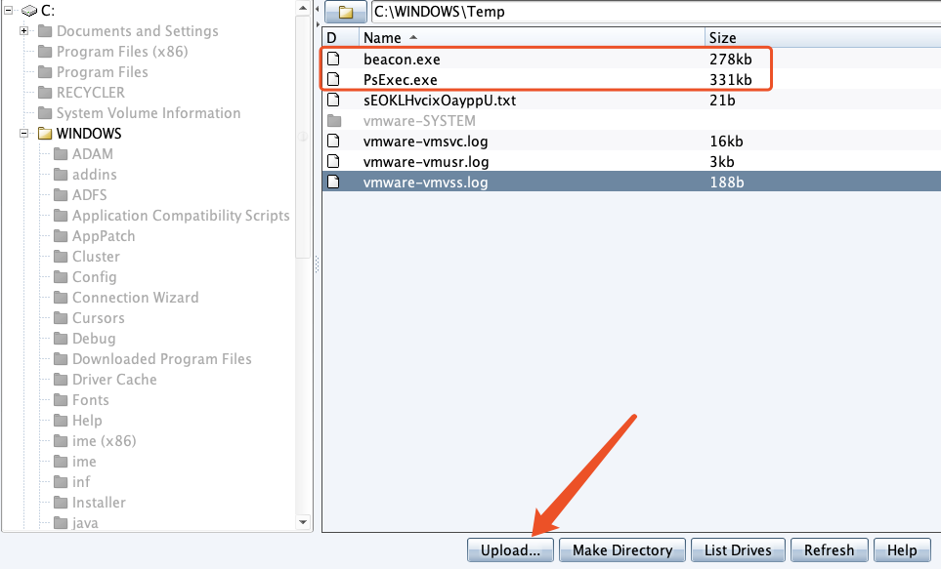Collapse the WINDOWS folder node
The image size is (941, 569).
pyautogui.click(x=24, y=133)
